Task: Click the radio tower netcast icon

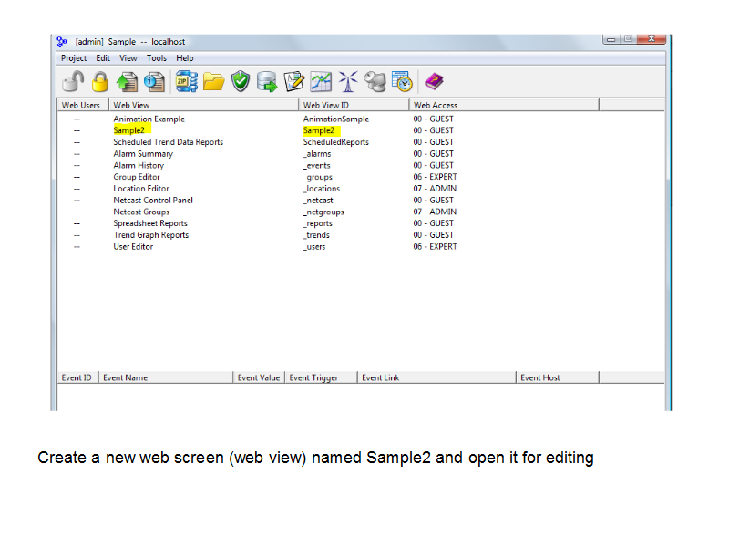Action: point(348,81)
